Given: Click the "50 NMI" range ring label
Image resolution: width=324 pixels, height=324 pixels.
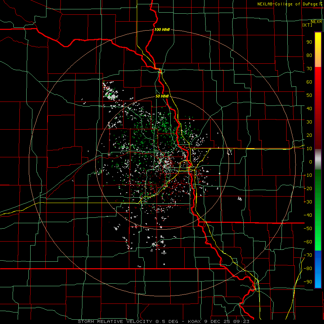Looking at the screenshot, I should click(x=162, y=96).
